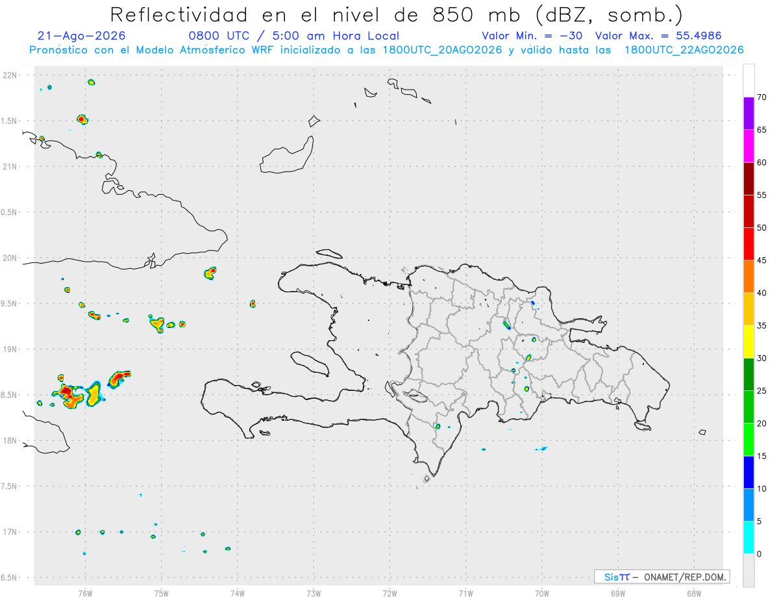Click the '22N' latitude label
779x602 pixels.
11,75
